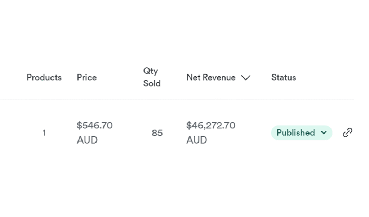Click the Qty Sold column header
The width and height of the screenshot is (369, 217).
click(152, 77)
